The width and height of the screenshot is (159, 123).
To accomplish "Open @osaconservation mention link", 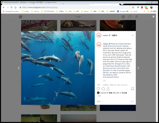I will (x=110, y=68).
